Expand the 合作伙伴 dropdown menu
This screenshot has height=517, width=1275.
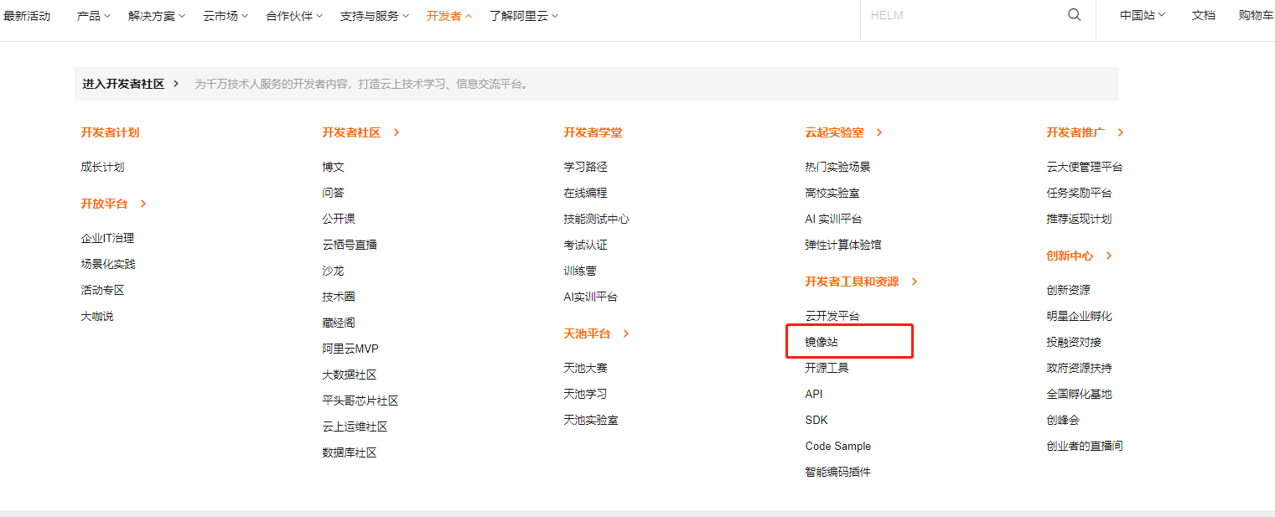(x=294, y=16)
